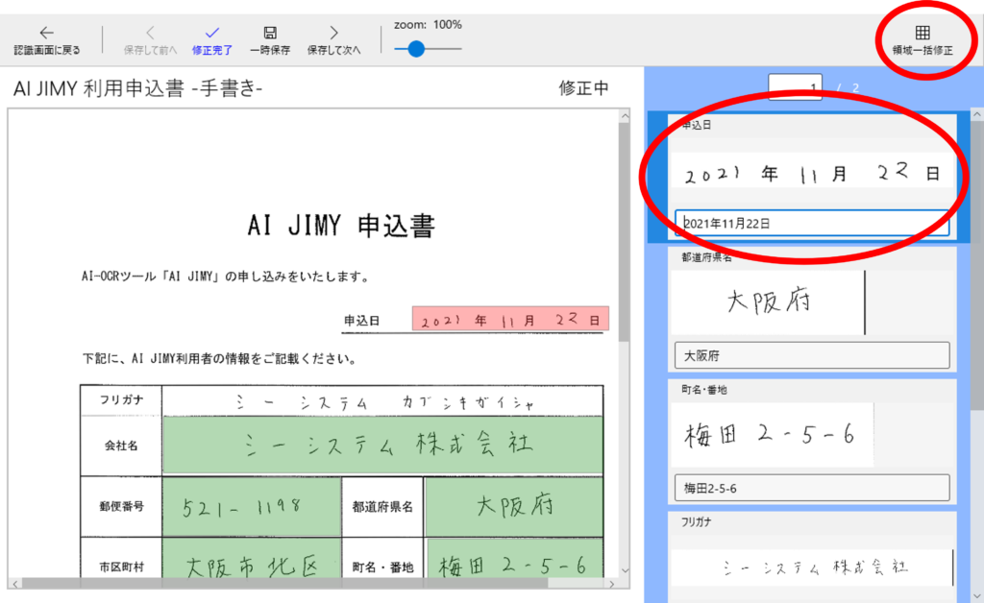Click the title AI JIMY 利用申込書 -手書き-
984x603 pixels.
(138, 88)
